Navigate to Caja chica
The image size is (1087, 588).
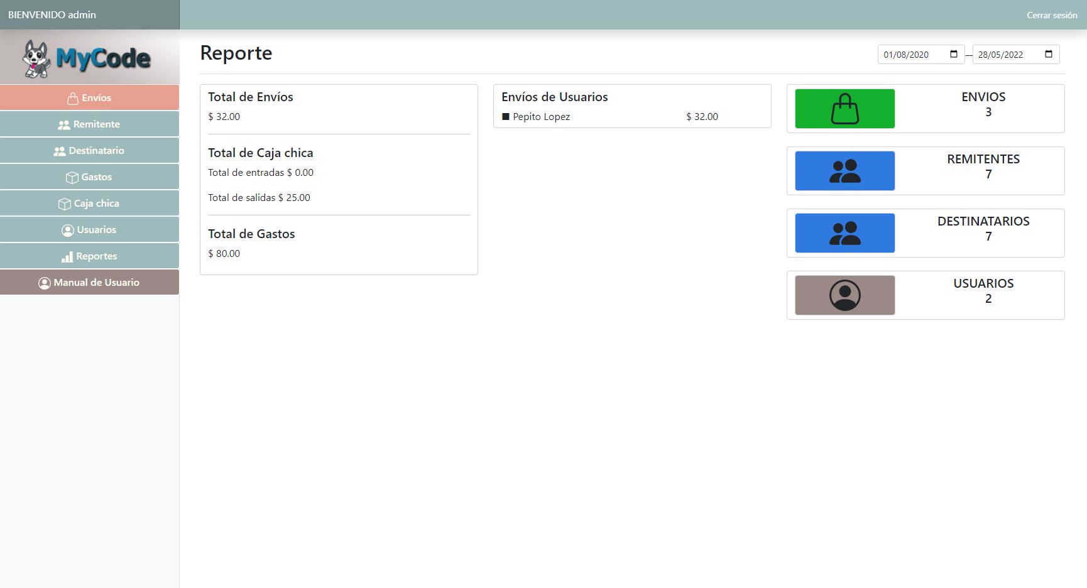coord(89,204)
